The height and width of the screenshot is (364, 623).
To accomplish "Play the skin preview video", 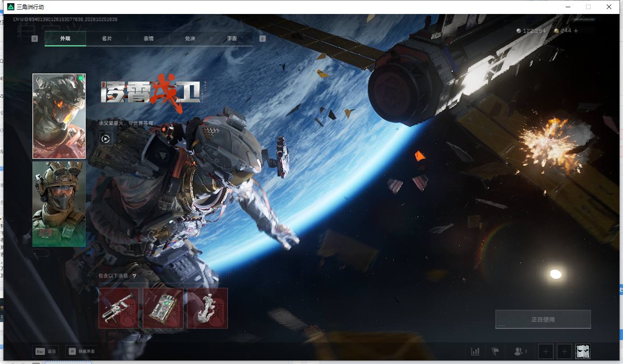I will 105,139.
